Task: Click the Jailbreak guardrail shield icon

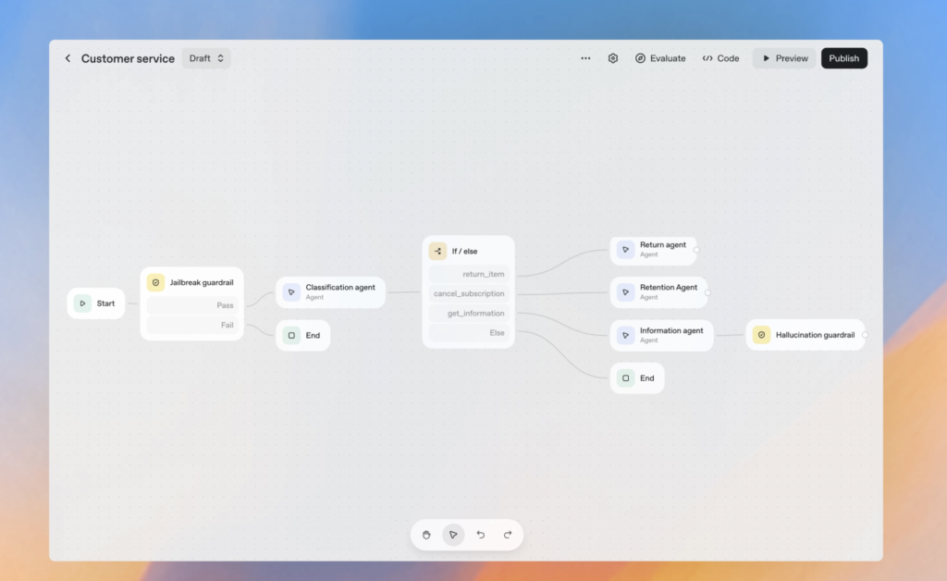Action: [155, 283]
